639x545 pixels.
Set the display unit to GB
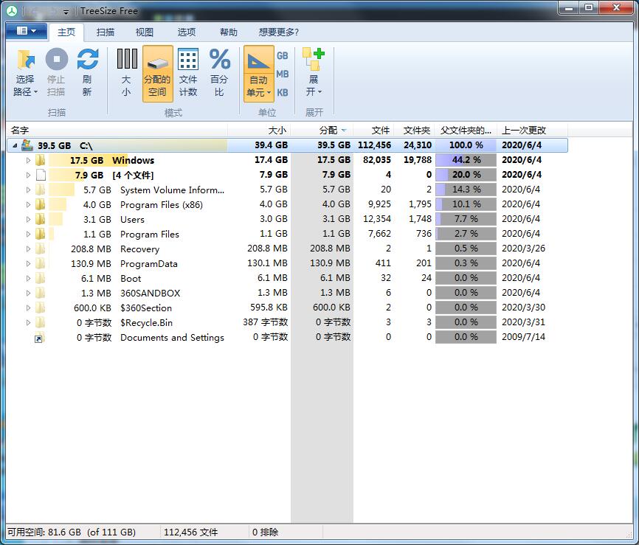pos(282,56)
